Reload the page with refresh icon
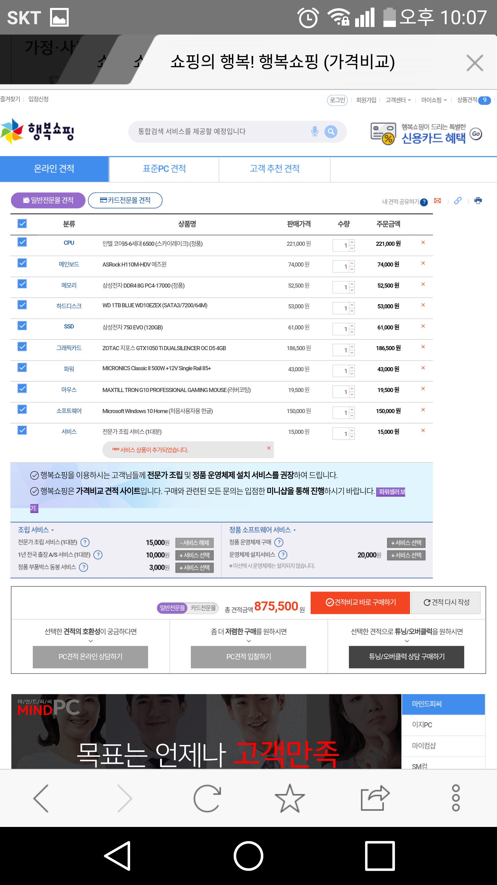 pos(207,798)
